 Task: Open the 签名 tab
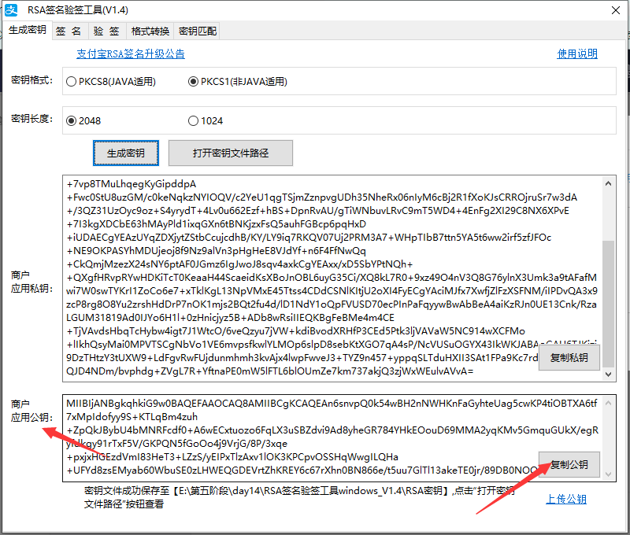point(69,31)
